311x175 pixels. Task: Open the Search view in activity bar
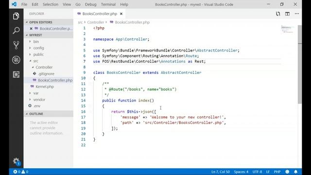coord(16,31)
